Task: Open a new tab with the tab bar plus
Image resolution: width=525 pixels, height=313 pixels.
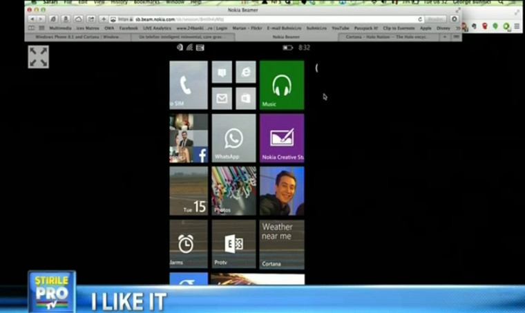Action: 445,37
